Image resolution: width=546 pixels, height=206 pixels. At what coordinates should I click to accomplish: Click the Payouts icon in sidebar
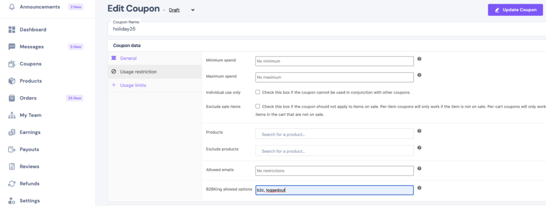click(x=12, y=150)
